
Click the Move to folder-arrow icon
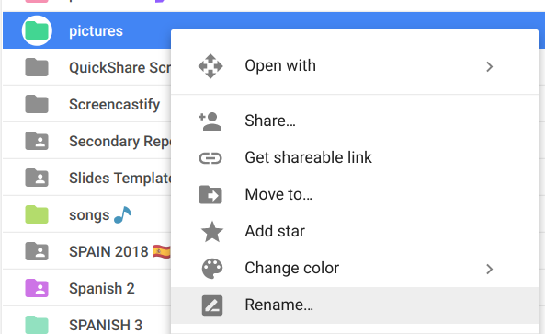click(x=210, y=194)
